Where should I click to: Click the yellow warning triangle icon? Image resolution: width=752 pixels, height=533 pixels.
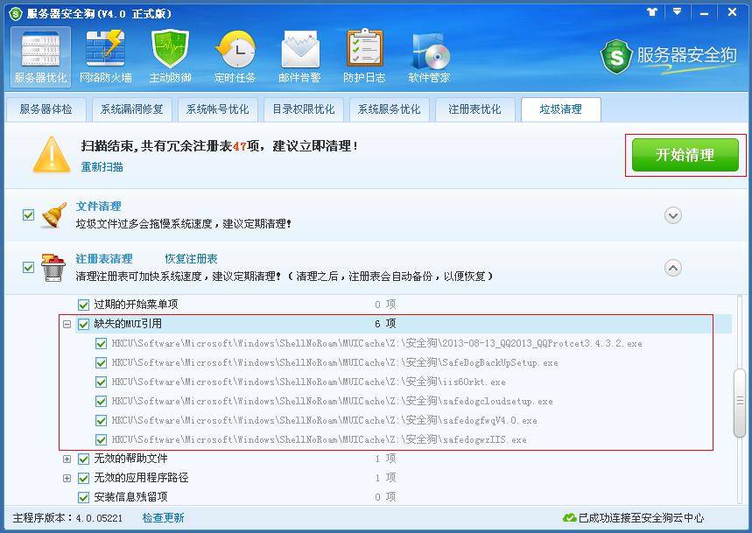[51, 156]
